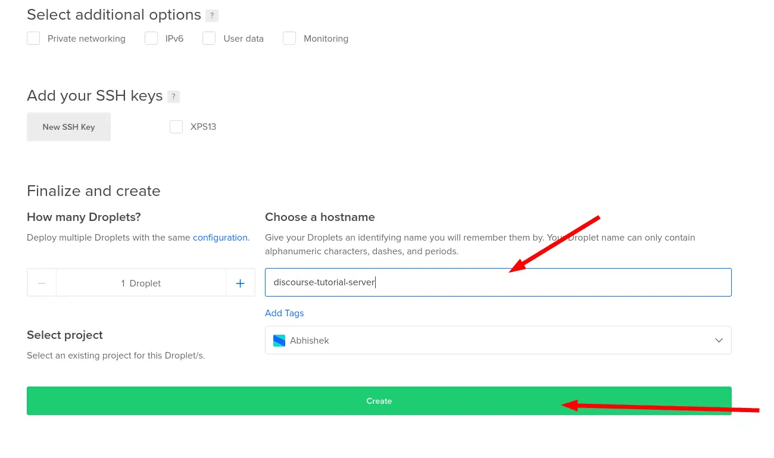
Task: Click the Monitoring option label
Action: [326, 39]
